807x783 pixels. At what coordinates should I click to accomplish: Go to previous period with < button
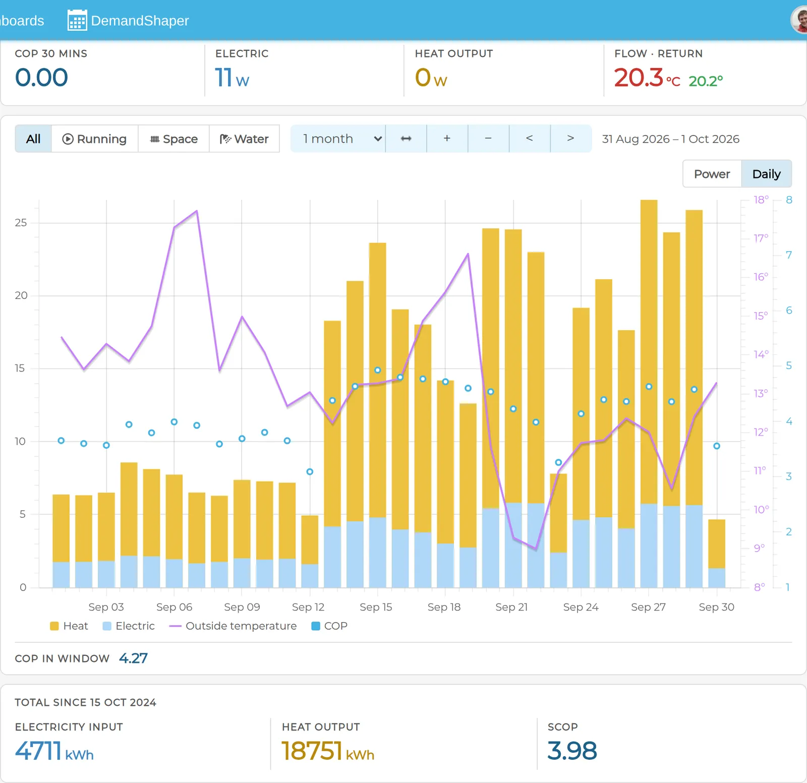(x=530, y=139)
